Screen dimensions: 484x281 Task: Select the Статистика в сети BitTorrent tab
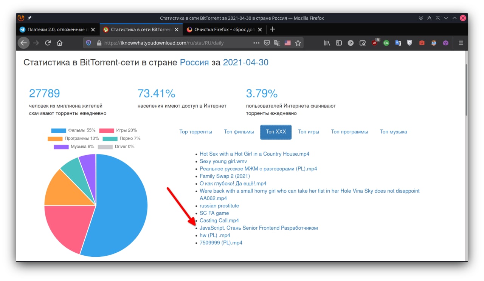pyautogui.click(x=141, y=29)
